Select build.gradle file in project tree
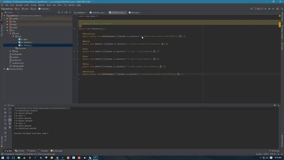This screenshot has height=160, width=284. [16, 54]
